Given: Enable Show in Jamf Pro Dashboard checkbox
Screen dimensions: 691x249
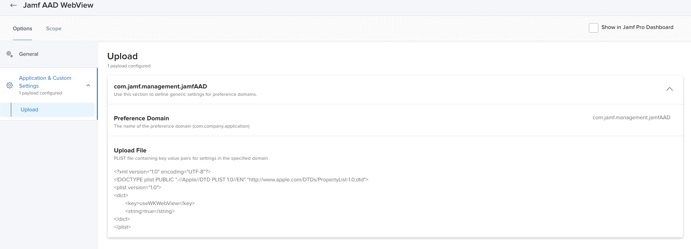Looking at the screenshot, I should click(593, 28).
